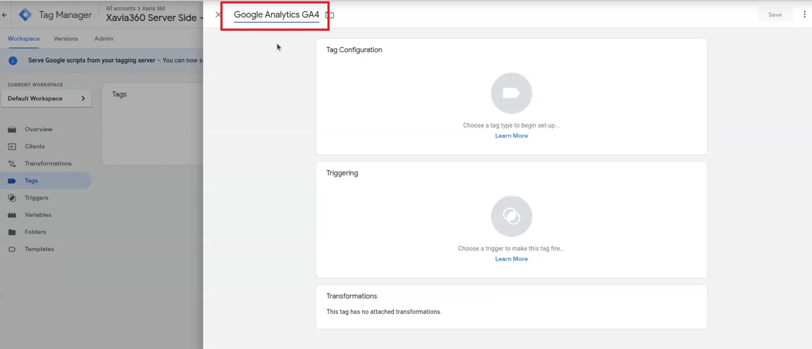Open Triggers in the sidebar
This screenshot has width=812, height=349.
tap(36, 198)
